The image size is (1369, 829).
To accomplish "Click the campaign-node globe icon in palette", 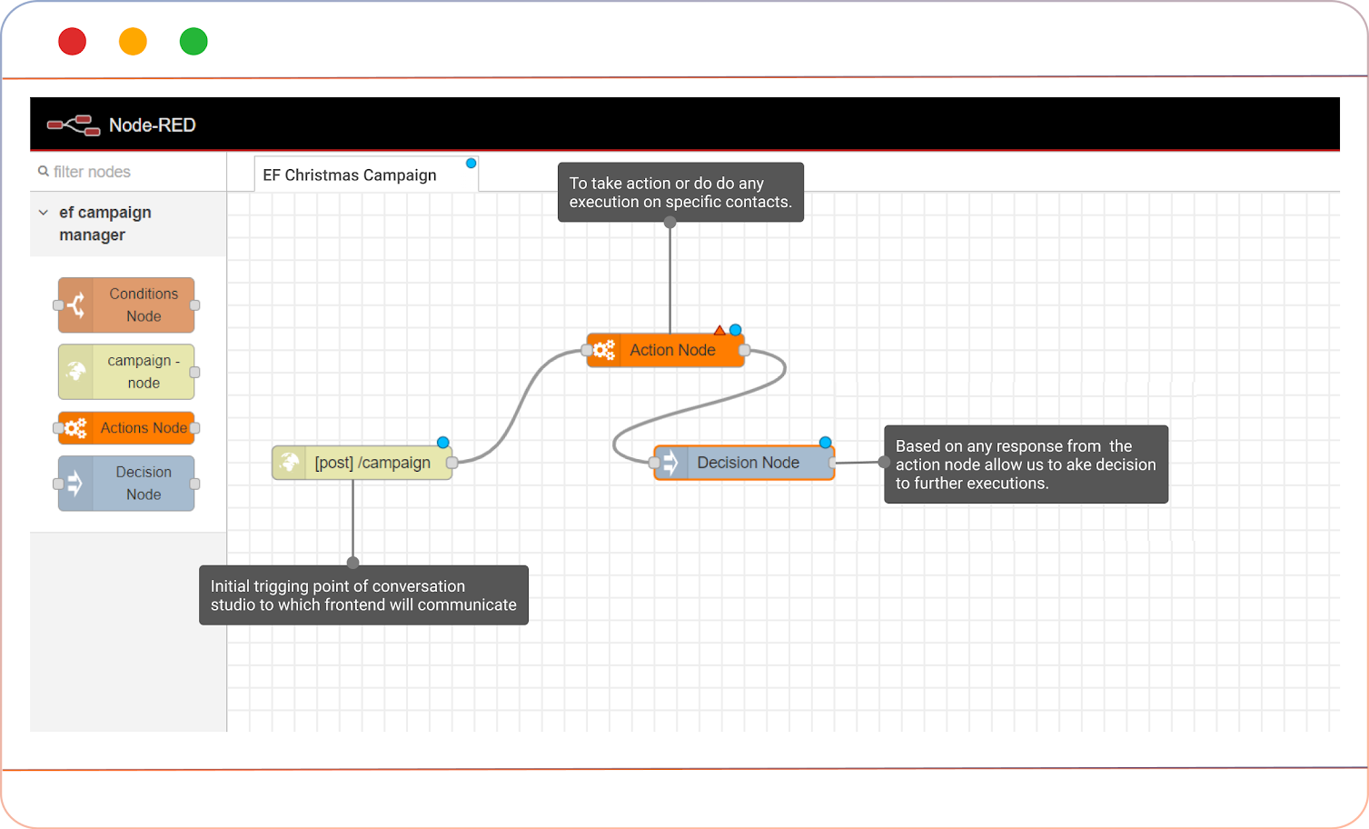I will (x=76, y=372).
